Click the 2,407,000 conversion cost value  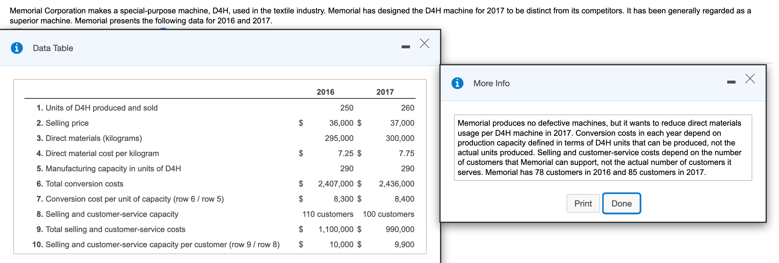pos(336,184)
